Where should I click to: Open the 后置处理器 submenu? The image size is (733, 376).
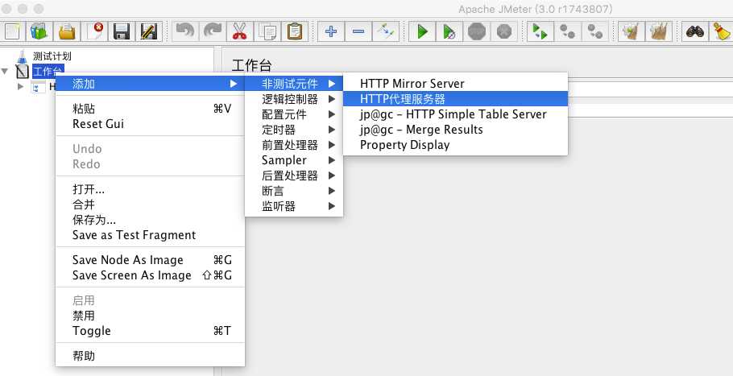(293, 176)
